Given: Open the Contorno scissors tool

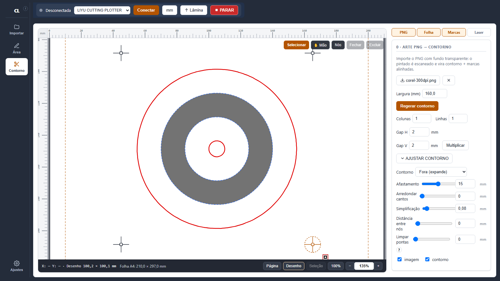Looking at the screenshot, I should pos(17,67).
